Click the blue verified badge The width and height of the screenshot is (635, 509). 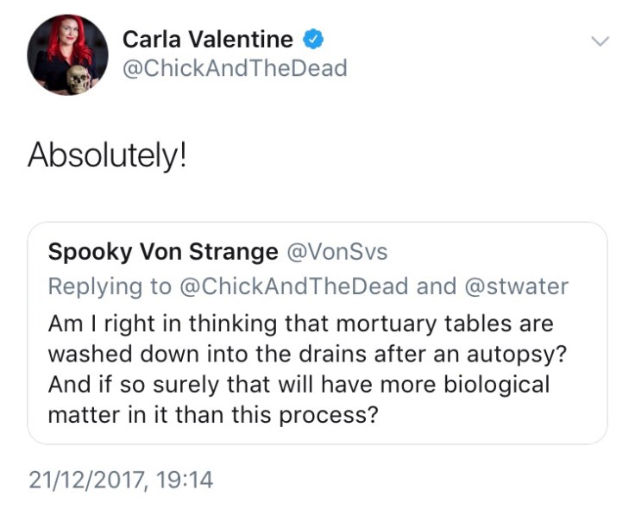tap(312, 40)
